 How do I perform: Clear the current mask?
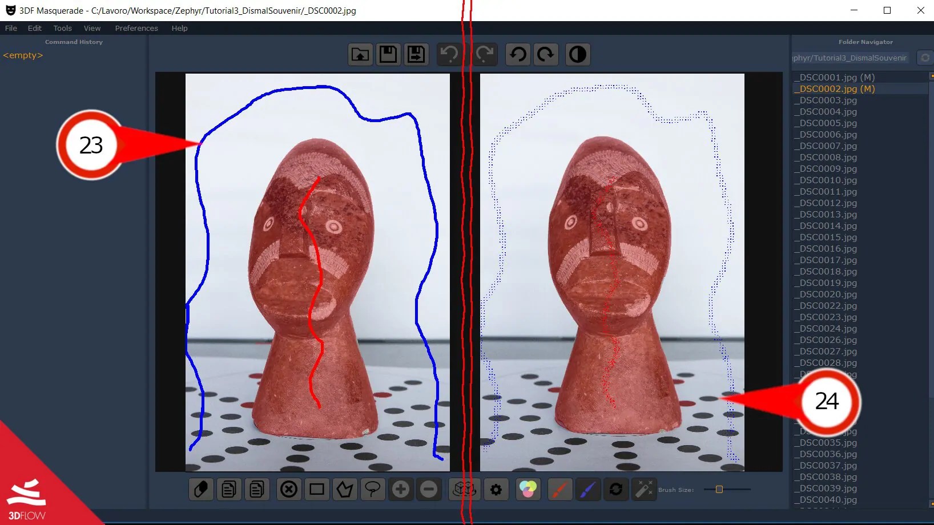click(289, 490)
